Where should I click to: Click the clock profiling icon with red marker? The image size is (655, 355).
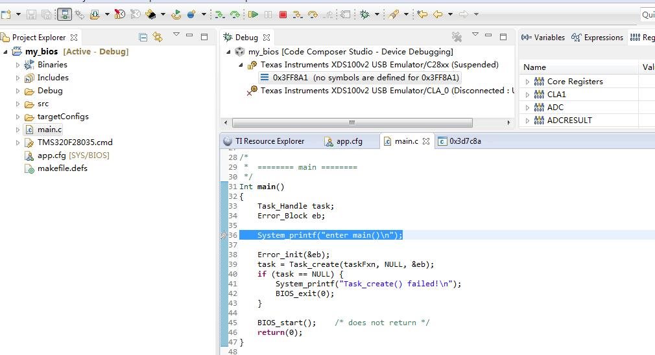pos(120,15)
